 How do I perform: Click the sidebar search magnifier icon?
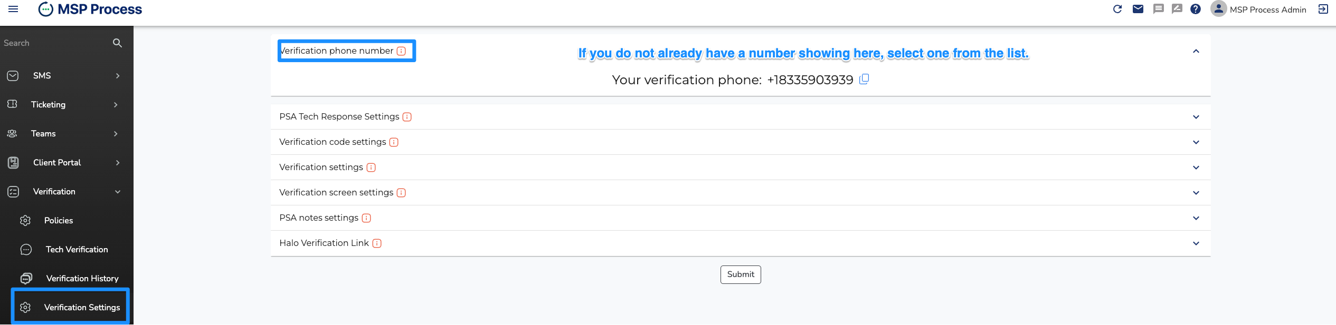117,43
